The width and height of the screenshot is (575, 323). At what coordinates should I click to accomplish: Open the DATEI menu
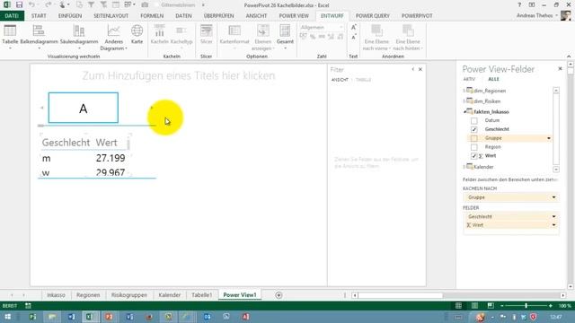pos(12,16)
